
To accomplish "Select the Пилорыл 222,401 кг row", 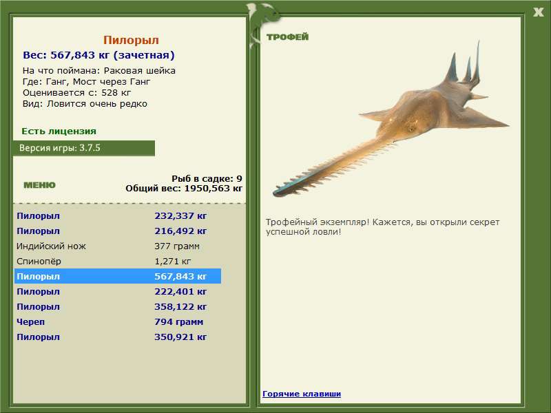I will pos(118,291).
